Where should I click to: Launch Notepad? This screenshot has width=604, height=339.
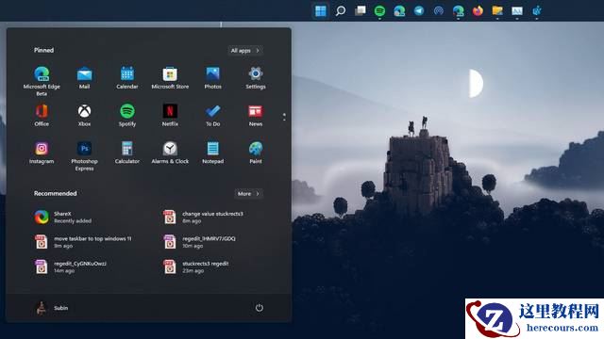point(212,153)
